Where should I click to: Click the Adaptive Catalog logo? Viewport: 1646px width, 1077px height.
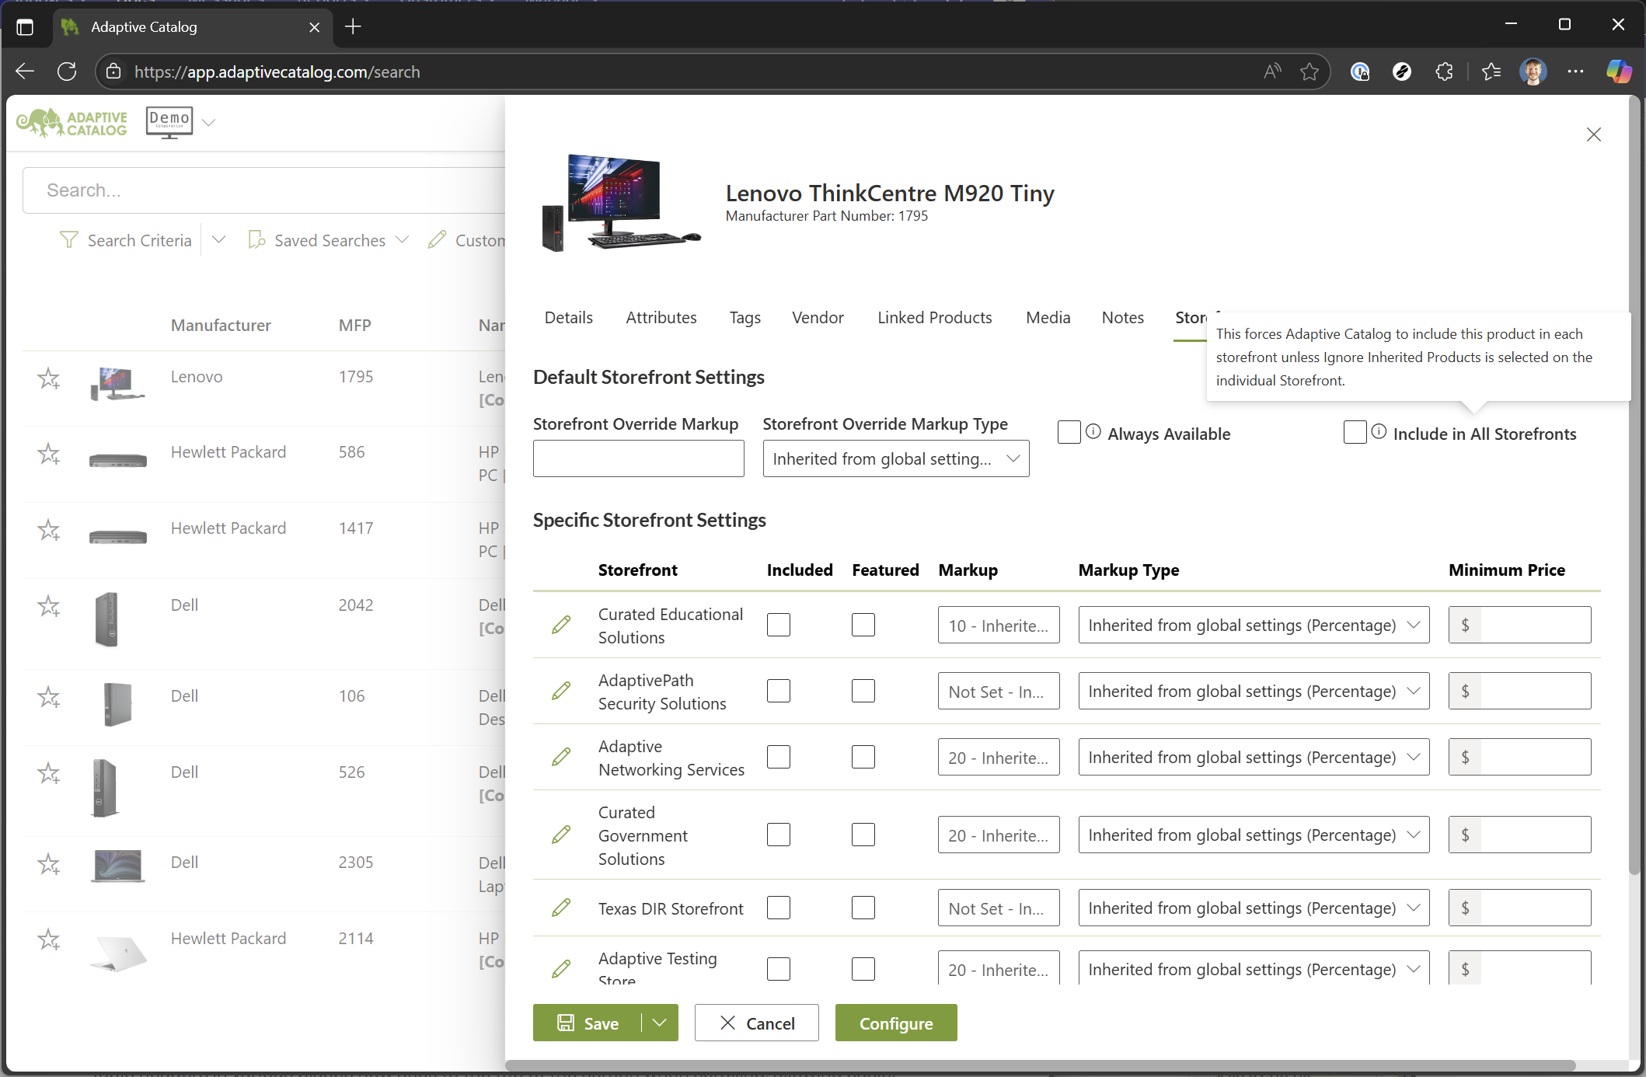pyautogui.click(x=72, y=123)
